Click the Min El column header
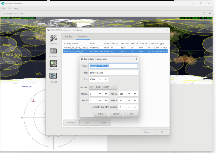The width and height of the screenshot is (216, 153). pos(134,44)
